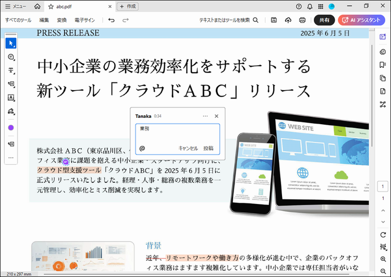This screenshot has height=277, width=391.
Task: Open comment options ellipsis menu
Action: point(205,116)
